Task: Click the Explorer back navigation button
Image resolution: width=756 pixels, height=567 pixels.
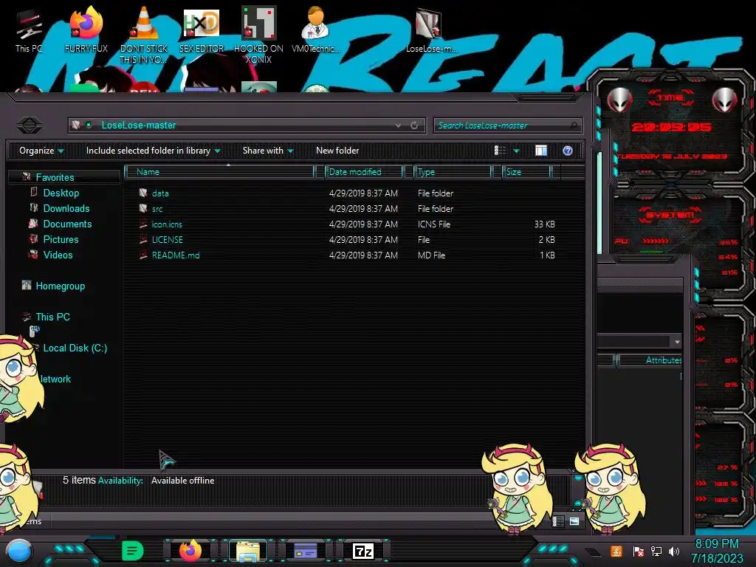Action: pos(30,126)
